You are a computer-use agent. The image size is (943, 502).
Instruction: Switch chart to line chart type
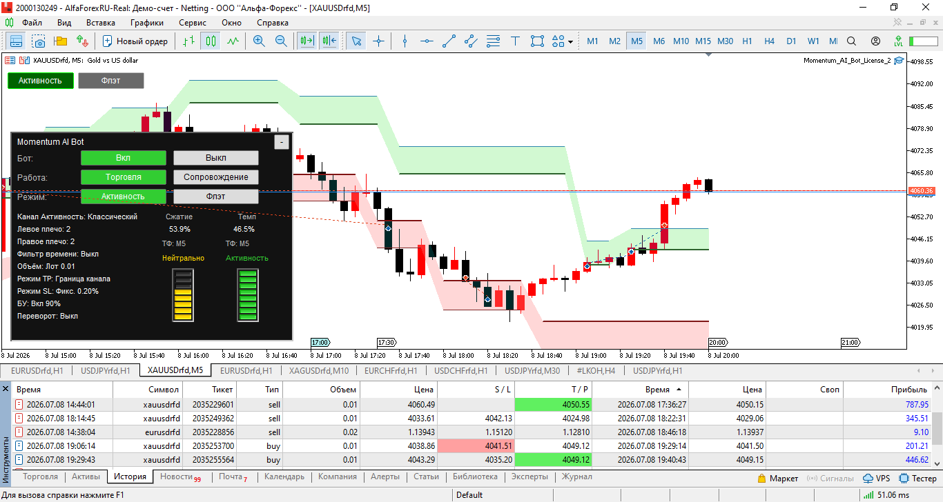[x=233, y=41]
